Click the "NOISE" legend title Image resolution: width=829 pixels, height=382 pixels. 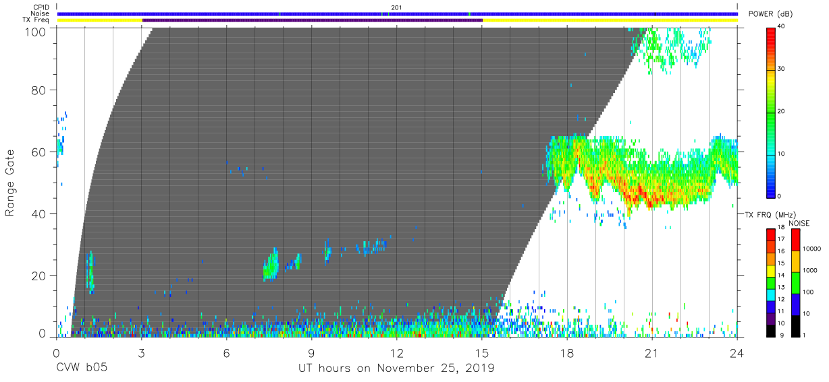click(799, 223)
